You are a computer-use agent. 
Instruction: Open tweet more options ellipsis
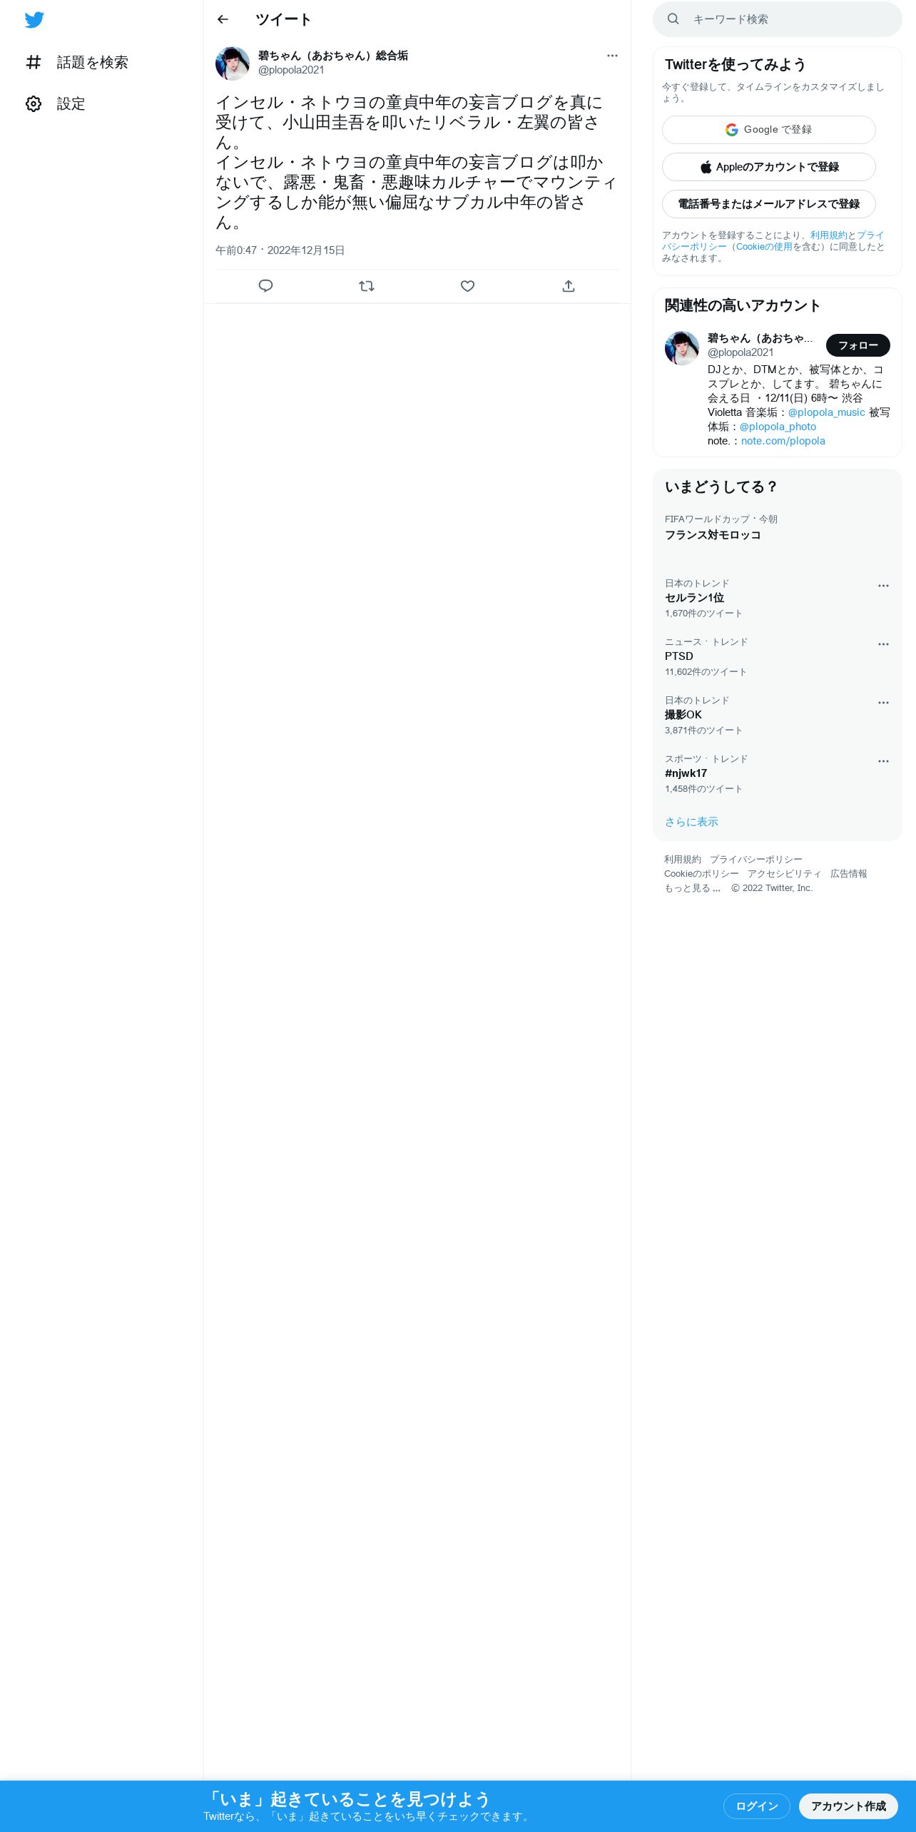coord(612,56)
